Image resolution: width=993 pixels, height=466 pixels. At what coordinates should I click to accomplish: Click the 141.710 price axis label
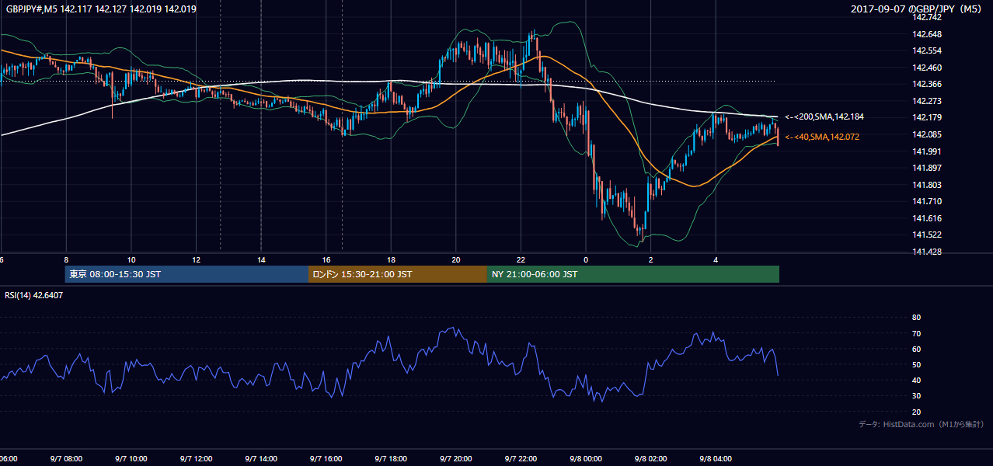tap(926, 201)
